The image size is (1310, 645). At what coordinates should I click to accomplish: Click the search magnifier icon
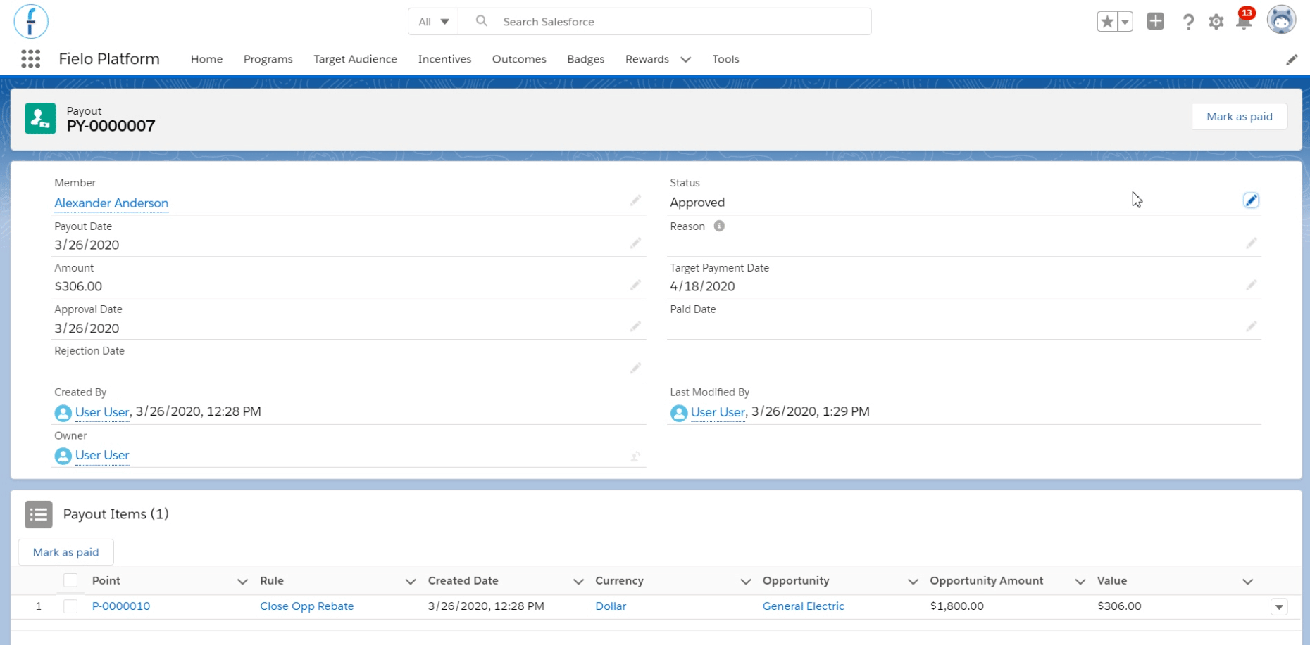(482, 21)
